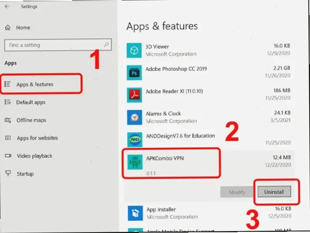Open Home from the sidebar
Image resolution: width=310 pixels, height=233 pixels.
[23, 28]
